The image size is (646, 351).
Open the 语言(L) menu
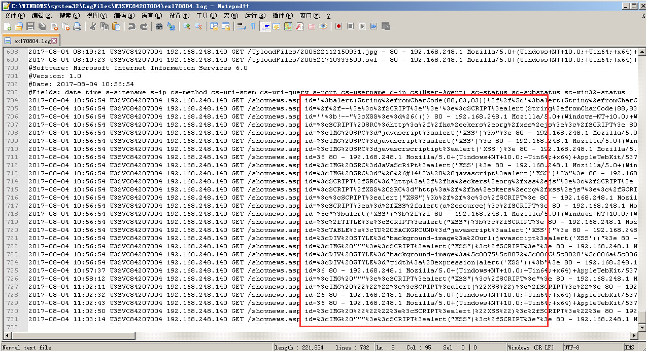[x=152, y=16]
